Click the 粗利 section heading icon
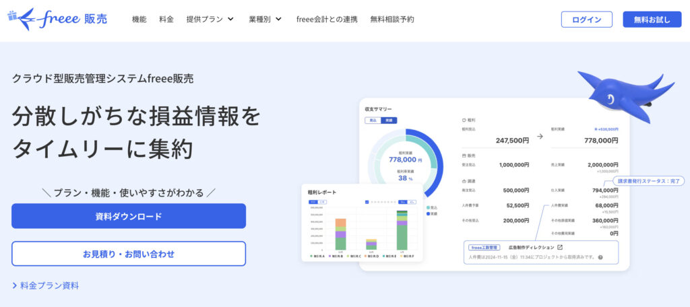The image size is (690, 307). (464, 120)
